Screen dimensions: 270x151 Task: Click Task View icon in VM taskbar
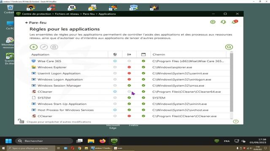[x=80, y=141]
